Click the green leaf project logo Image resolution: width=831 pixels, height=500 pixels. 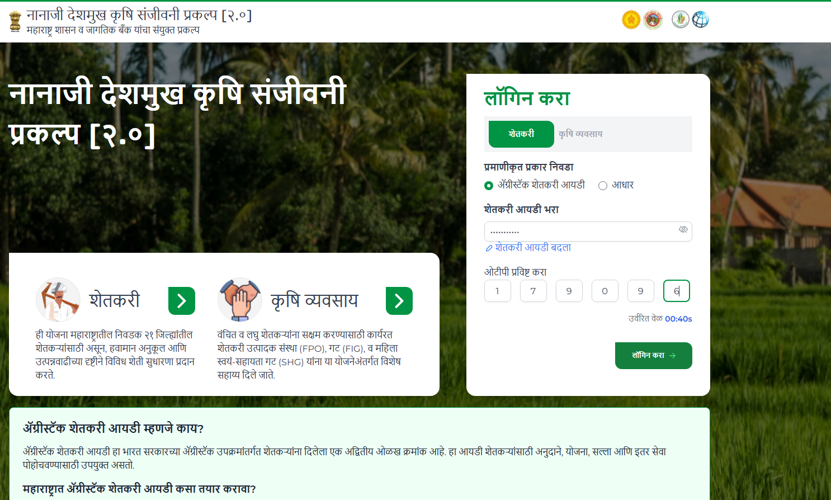pos(680,20)
